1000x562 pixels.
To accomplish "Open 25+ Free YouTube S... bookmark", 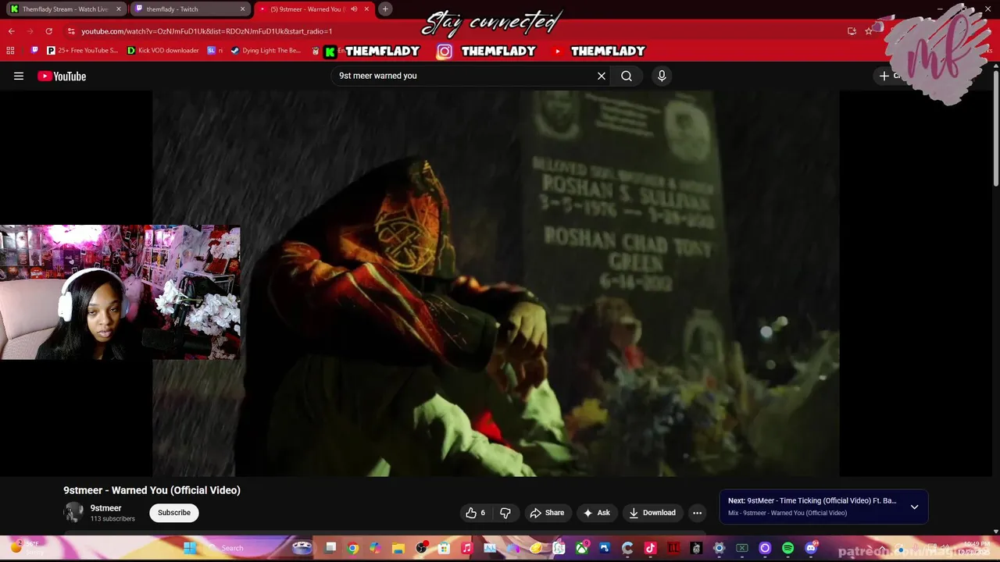I will coord(82,51).
